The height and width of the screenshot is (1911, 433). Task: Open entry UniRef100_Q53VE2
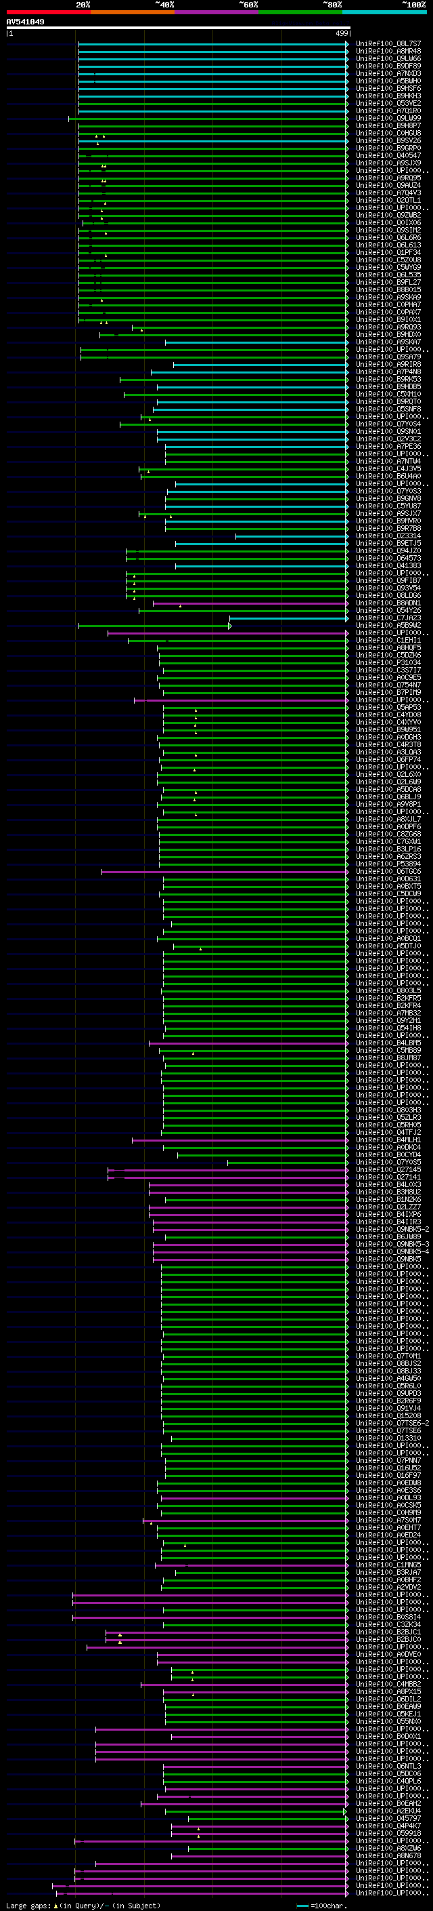(388, 103)
